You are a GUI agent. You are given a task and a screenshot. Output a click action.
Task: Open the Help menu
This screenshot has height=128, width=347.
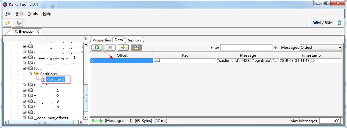tap(47, 14)
